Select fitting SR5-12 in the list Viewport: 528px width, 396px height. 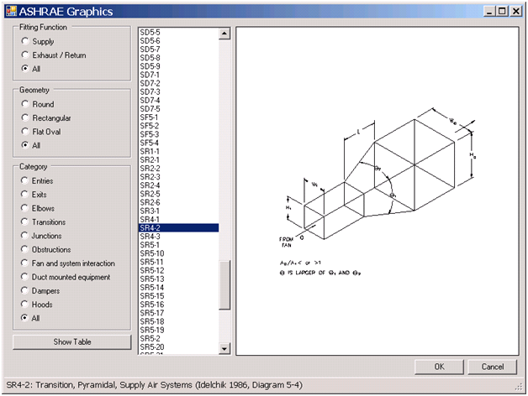pyautogui.click(x=178, y=271)
